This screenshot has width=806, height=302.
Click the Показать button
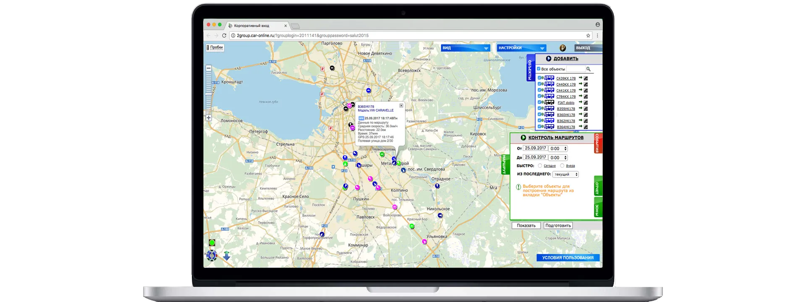coord(526,226)
